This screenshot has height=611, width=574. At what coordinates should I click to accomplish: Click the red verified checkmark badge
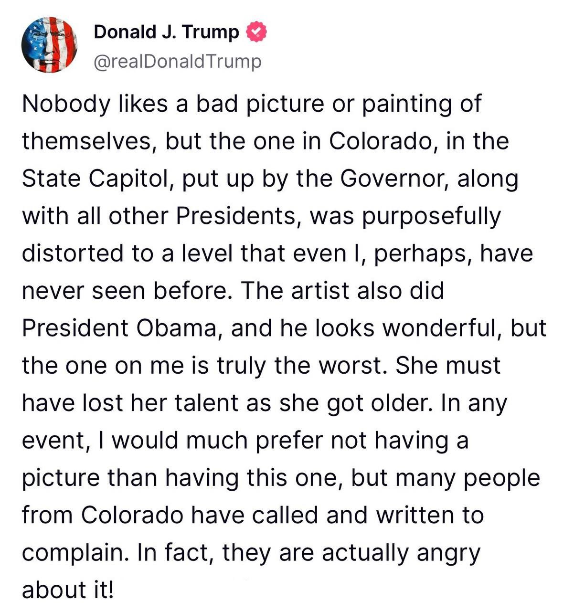[255, 32]
